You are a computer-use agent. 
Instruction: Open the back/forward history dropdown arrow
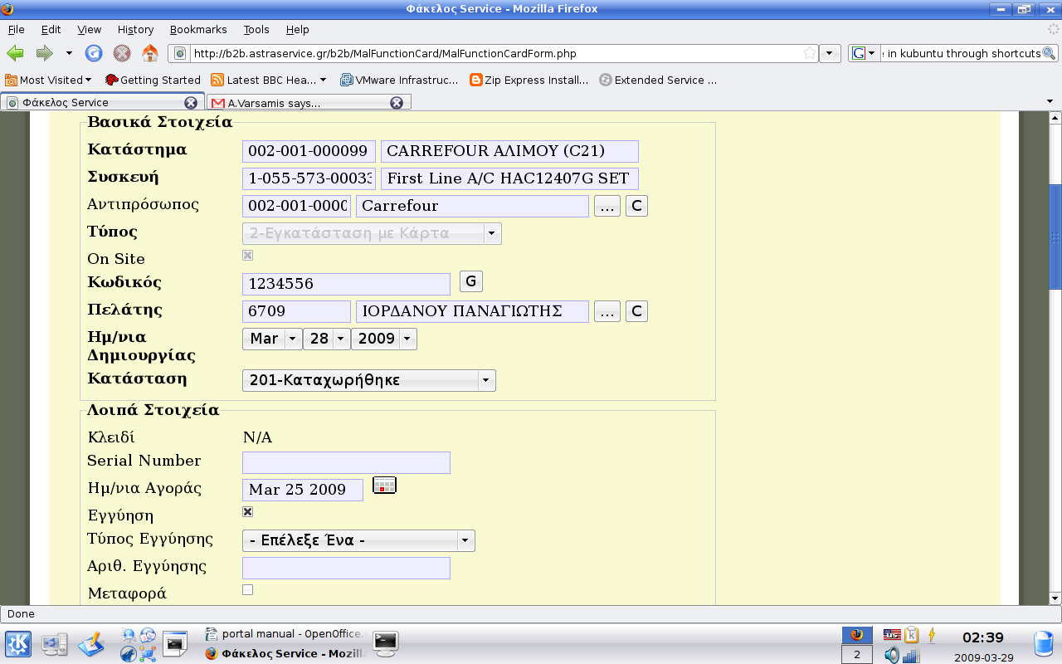click(69, 53)
